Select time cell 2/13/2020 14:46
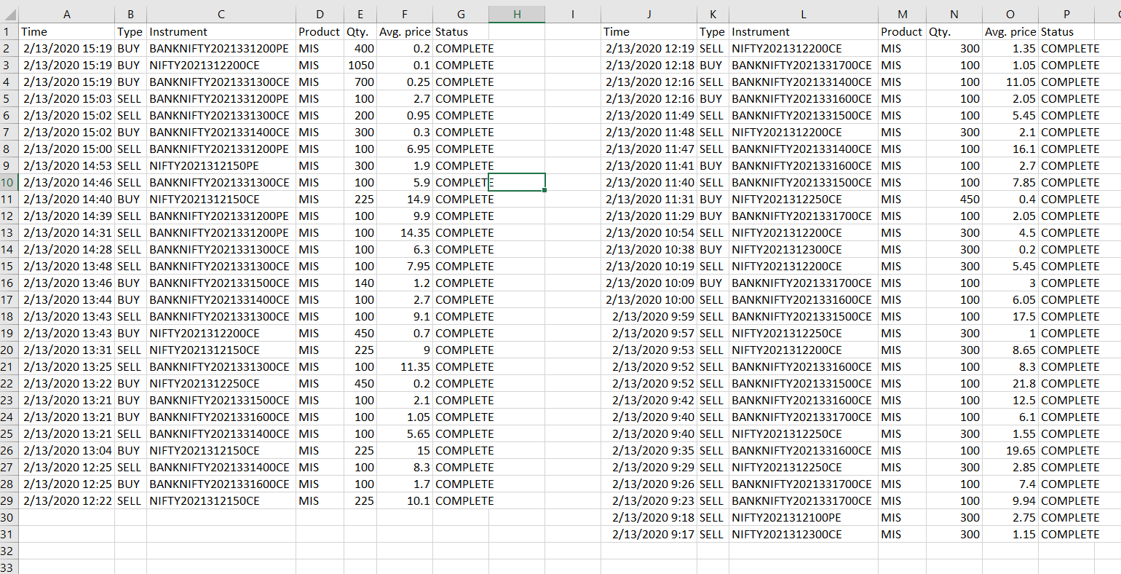 pos(67,182)
